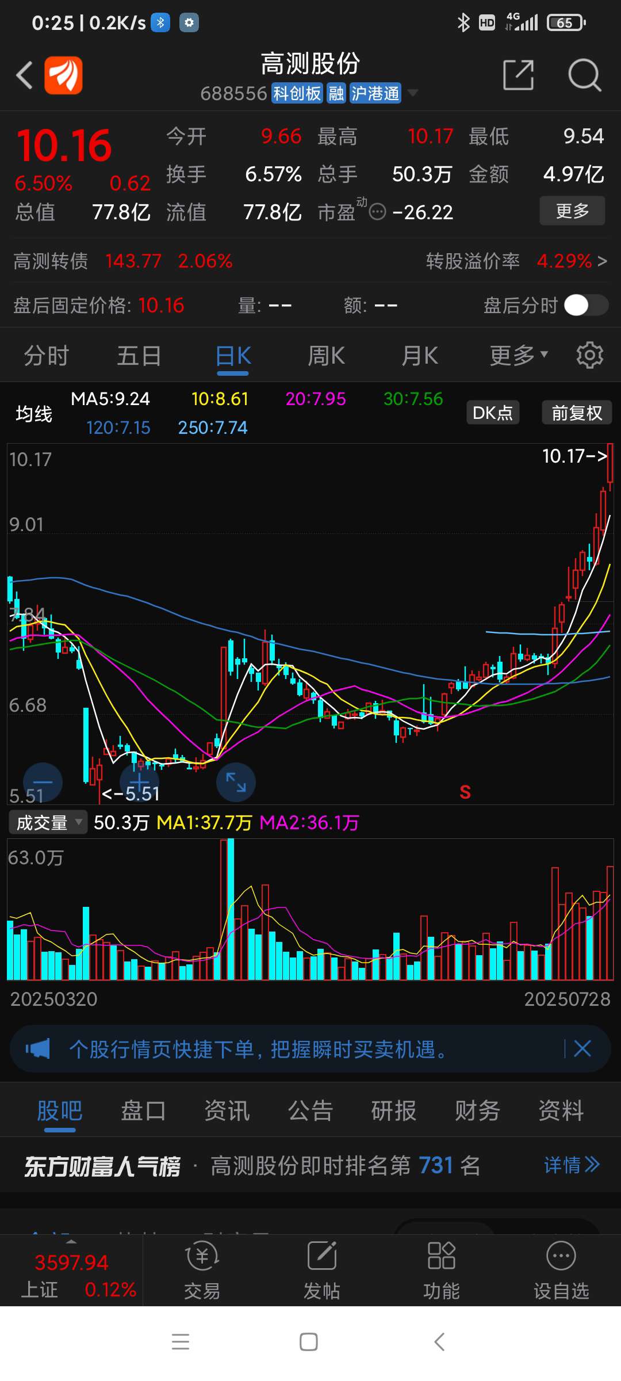
Task: Select 分时 chart tab
Action: coord(47,356)
